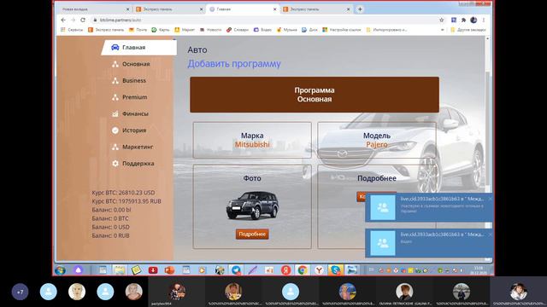Open the Premium sidebar section
This screenshot has width=547, height=307.
(x=129, y=97)
